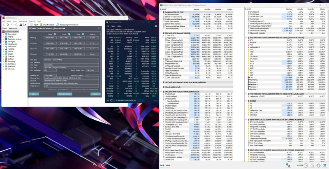The width and height of the screenshot is (329, 169).
Task: Click the L3 Cache Latency value field
Action: [x=92, y=54]
